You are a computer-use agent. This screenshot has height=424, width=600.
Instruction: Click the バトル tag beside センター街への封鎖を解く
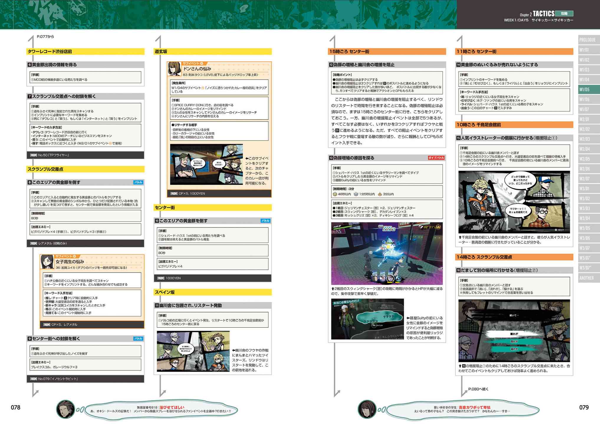138,339
